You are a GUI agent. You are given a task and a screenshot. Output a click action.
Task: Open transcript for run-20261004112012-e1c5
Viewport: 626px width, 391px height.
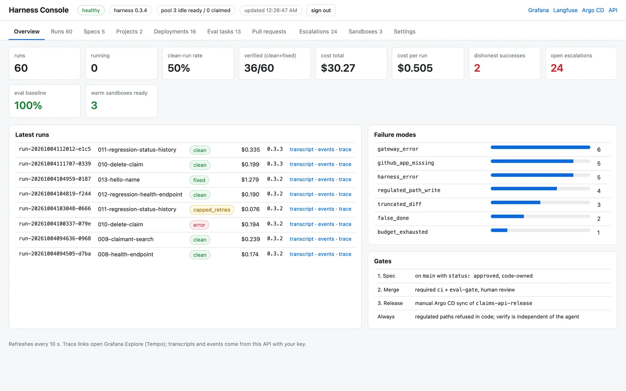(302, 149)
